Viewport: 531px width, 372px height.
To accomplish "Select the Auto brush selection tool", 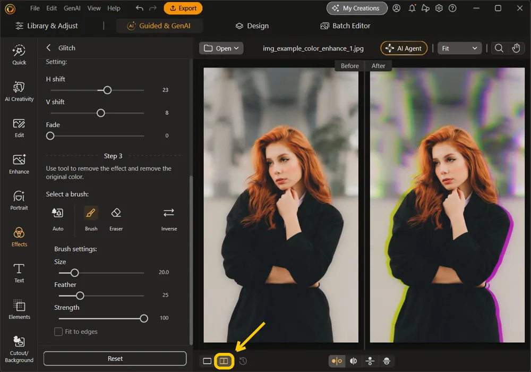I will [x=57, y=219].
